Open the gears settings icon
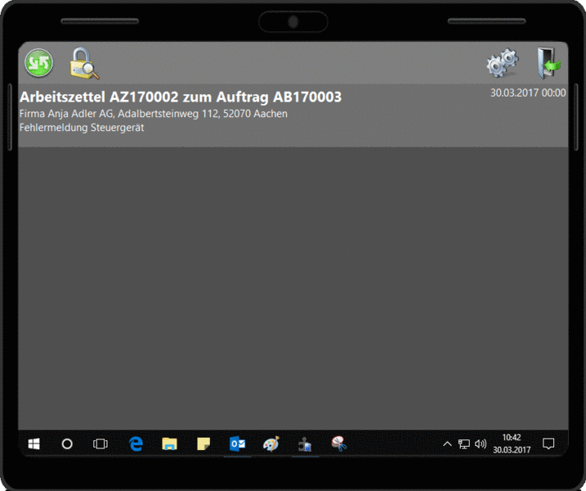 [x=503, y=62]
